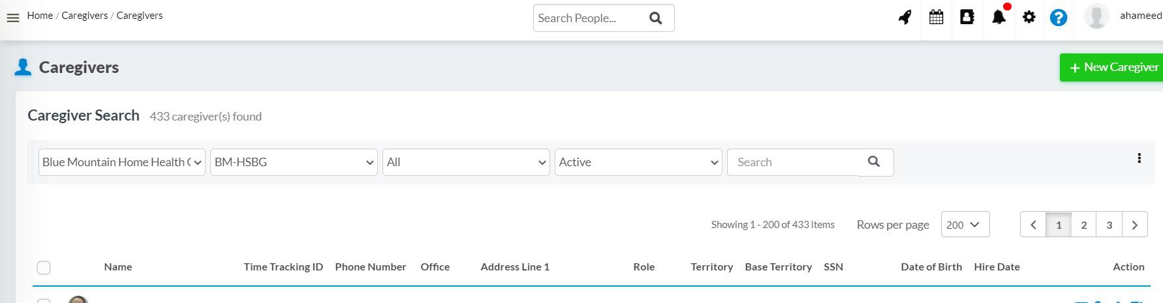
Task: Click the blue help question mark
Action: [x=1058, y=18]
